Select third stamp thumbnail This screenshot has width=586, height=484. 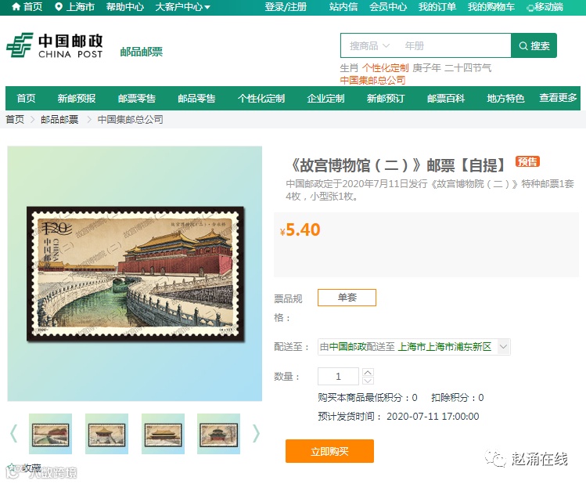click(163, 434)
